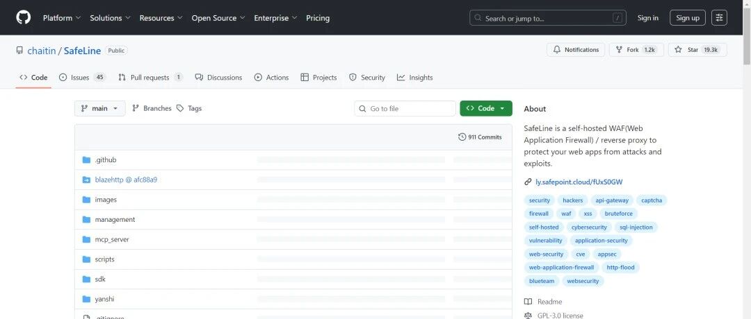Screen dimensions: 751x319
Task: Open the yanshi folder
Action: (x=104, y=300)
